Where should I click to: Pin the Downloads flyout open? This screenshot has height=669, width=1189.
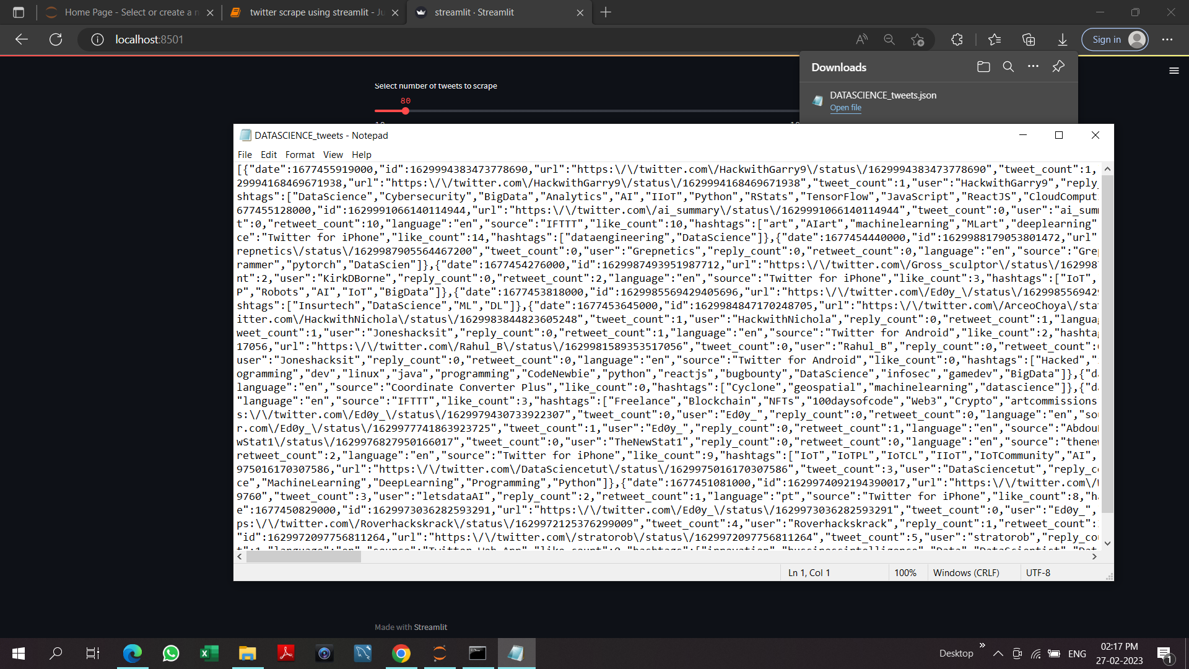coord(1058,66)
